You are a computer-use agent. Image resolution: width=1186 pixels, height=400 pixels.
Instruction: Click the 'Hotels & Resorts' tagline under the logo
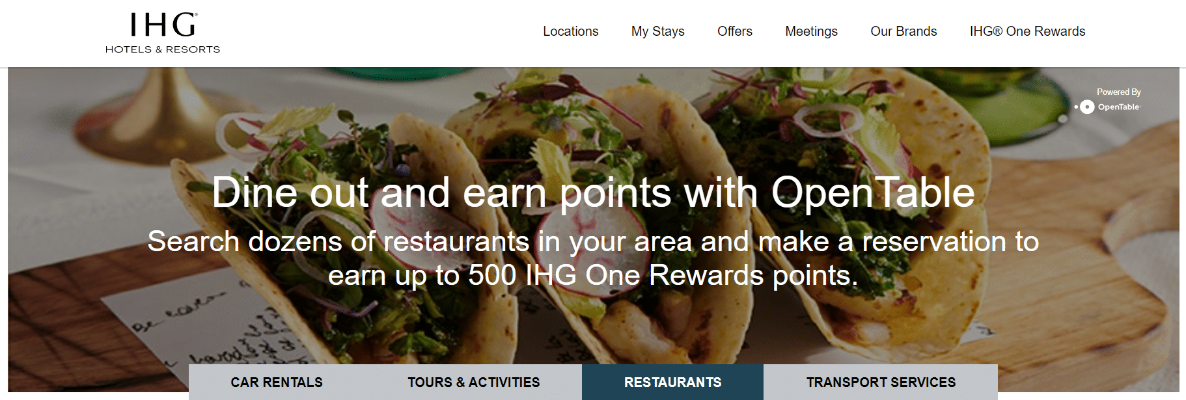click(163, 49)
